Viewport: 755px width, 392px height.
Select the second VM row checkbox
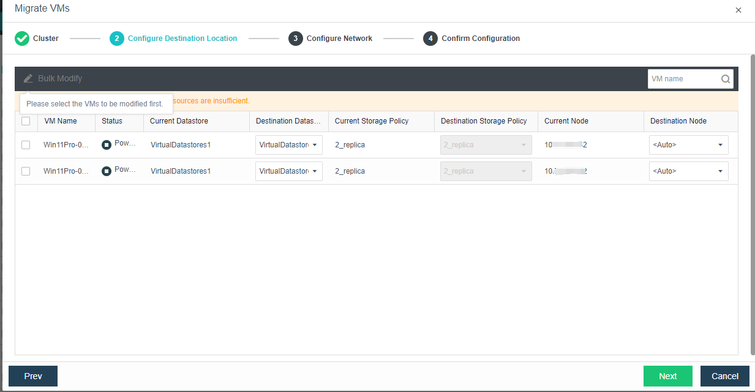[26, 171]
